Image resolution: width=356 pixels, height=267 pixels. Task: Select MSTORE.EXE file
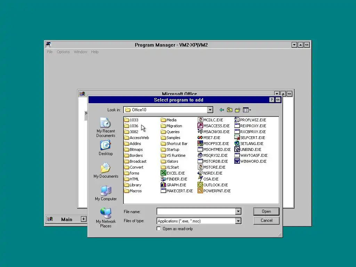(212, 167)
